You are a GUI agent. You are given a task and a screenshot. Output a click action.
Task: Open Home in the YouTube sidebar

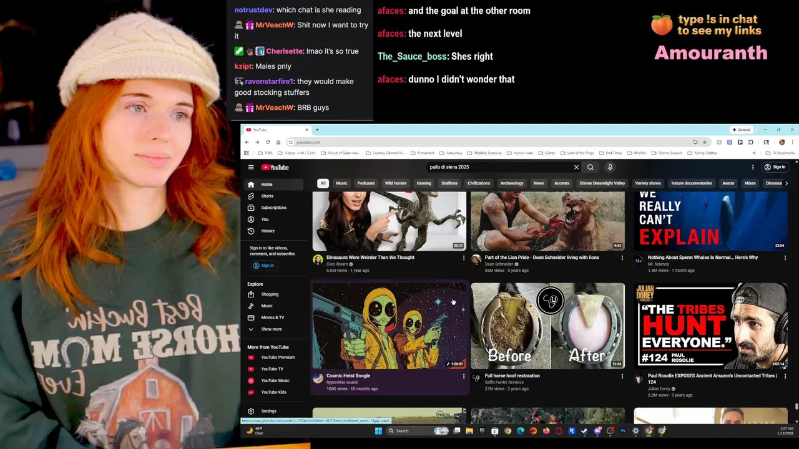click(x=275, y=185)
